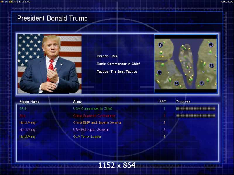Select the player name "Sha"
This screenshot has height=175, width=234.
(23, 116)
